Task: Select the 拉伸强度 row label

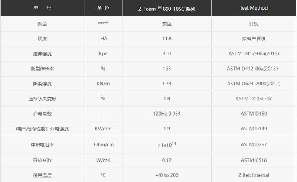Action: pos(42,53)
